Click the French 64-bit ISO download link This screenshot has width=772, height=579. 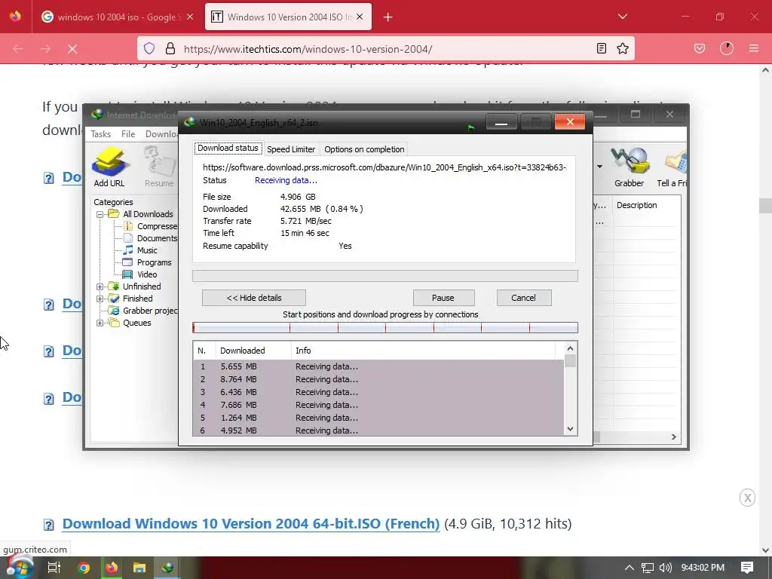(x=251, y=523)
